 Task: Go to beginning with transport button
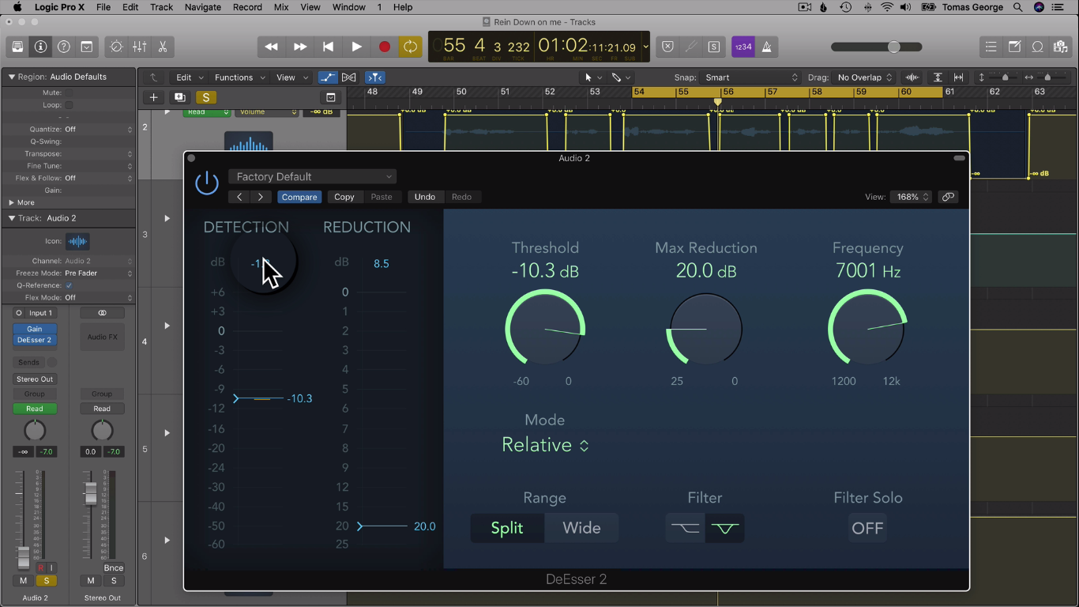[328, 47]
